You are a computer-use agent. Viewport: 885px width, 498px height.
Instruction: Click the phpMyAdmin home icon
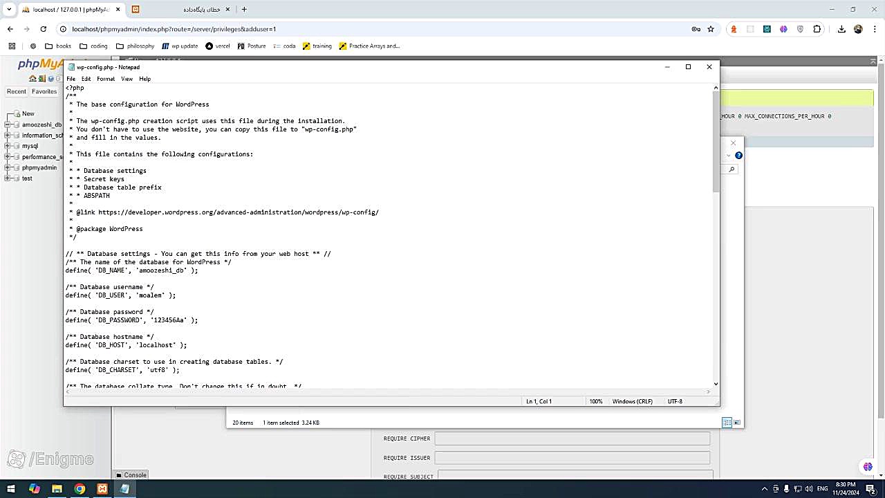coord(32,79)
